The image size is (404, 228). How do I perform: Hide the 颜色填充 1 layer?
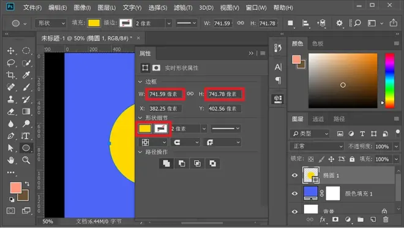coord(295,194)
